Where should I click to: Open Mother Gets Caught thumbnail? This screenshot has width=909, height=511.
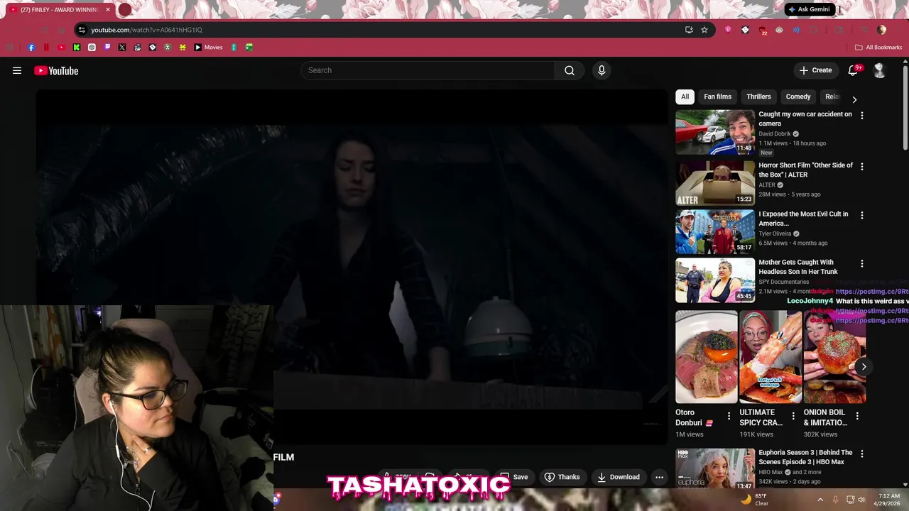715,280
